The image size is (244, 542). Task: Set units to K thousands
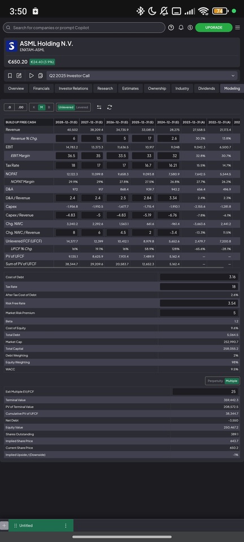pos(34,107)
